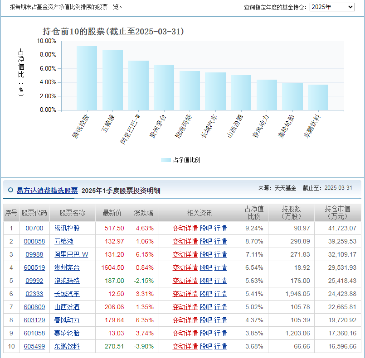Open the 贵州茅台 stock name link
365x358 pixels.
coord(67,267)
